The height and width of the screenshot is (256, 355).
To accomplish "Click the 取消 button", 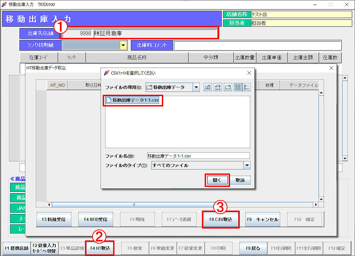I will point(240,180).
